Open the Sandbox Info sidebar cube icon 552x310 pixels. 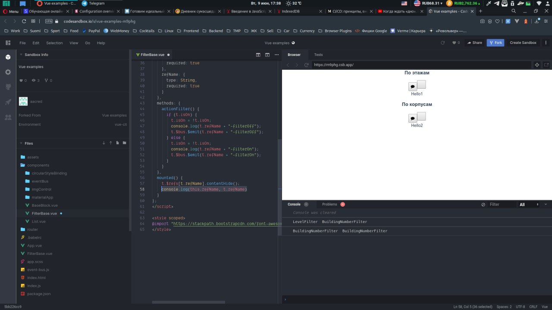tap(8, 57)
